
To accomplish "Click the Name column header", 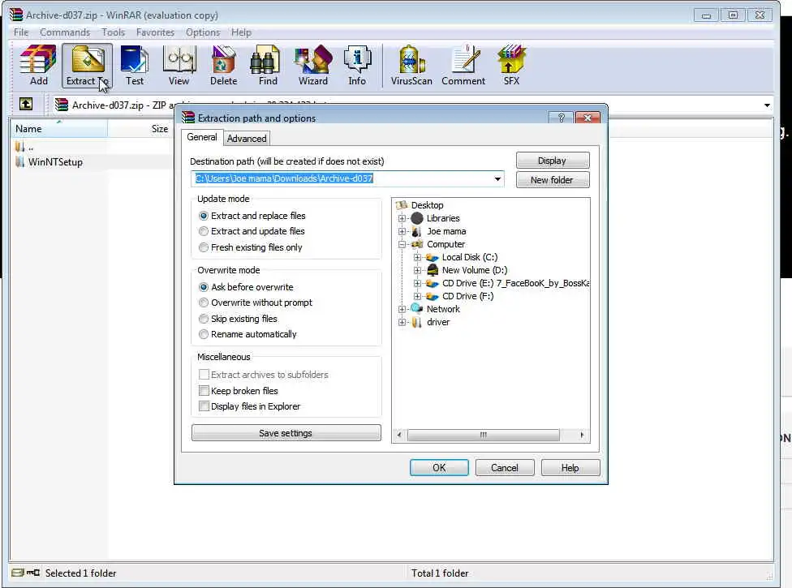I will pos(58,129).
